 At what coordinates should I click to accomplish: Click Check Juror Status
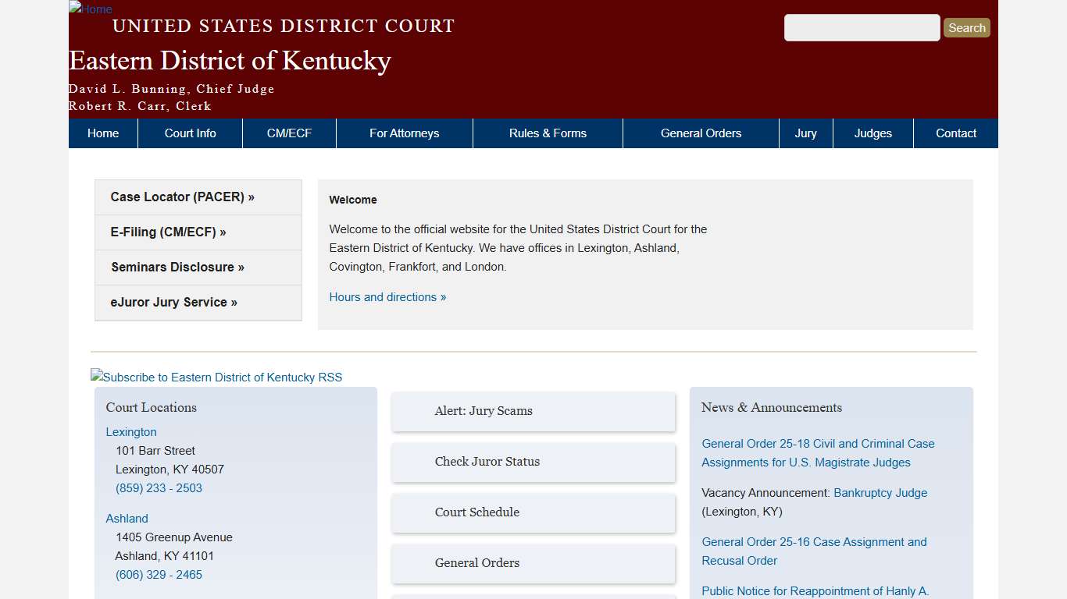pos(487,462)
